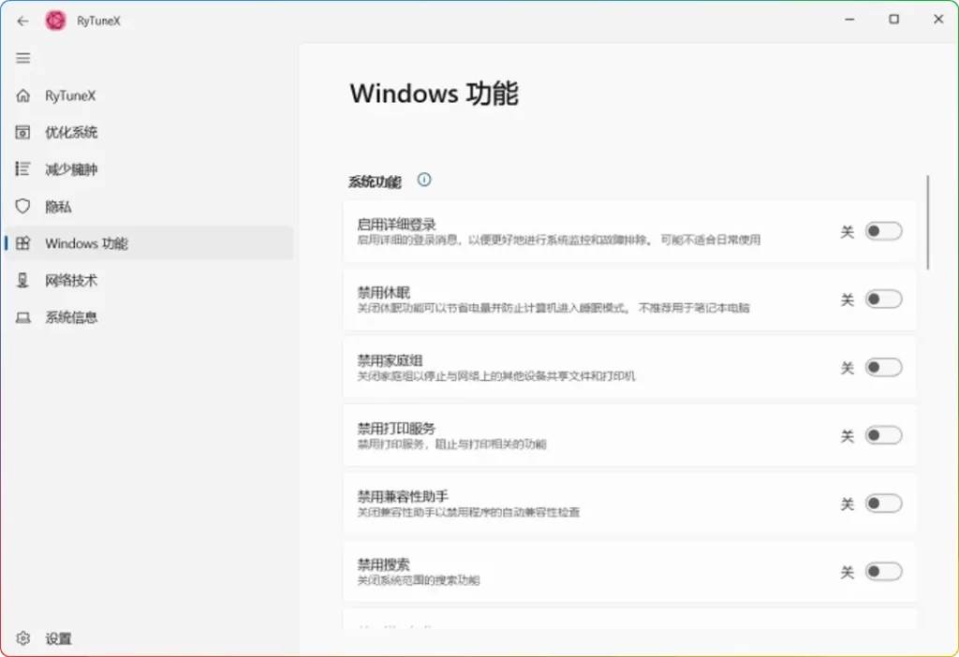Collapse the navigation pane with hamburger icon

(x=23, y=58)
